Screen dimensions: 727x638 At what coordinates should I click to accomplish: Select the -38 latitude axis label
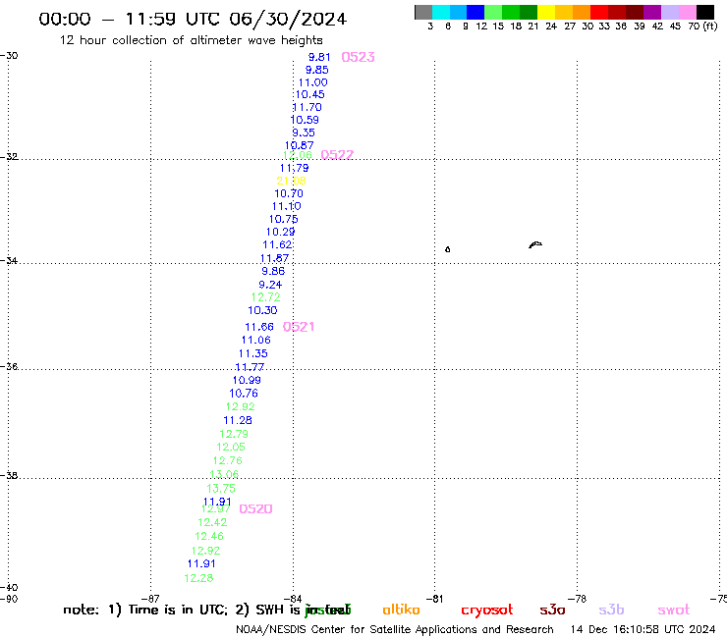[9, 475]
